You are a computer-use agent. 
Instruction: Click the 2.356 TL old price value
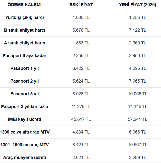click(81, 56)
